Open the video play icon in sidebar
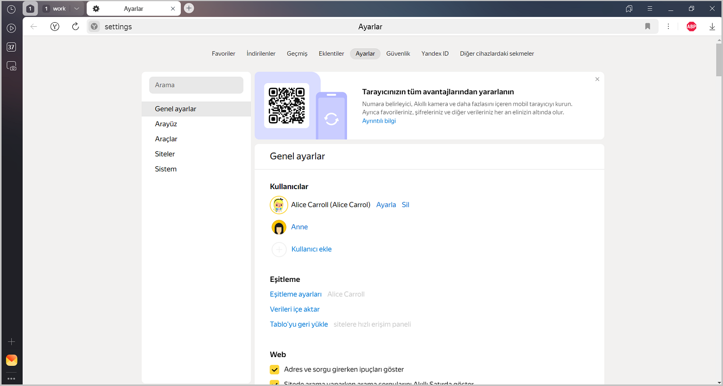The width and height of the screenshot is (723, 386). point(11,28)
